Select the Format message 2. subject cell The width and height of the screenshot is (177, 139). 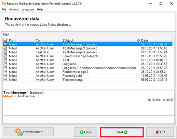click(76, 72)
